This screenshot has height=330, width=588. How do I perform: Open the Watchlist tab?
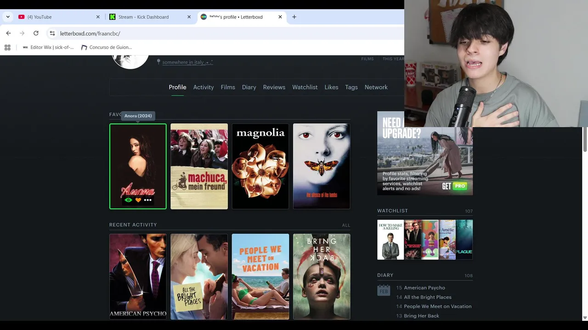tap(305, 87)
